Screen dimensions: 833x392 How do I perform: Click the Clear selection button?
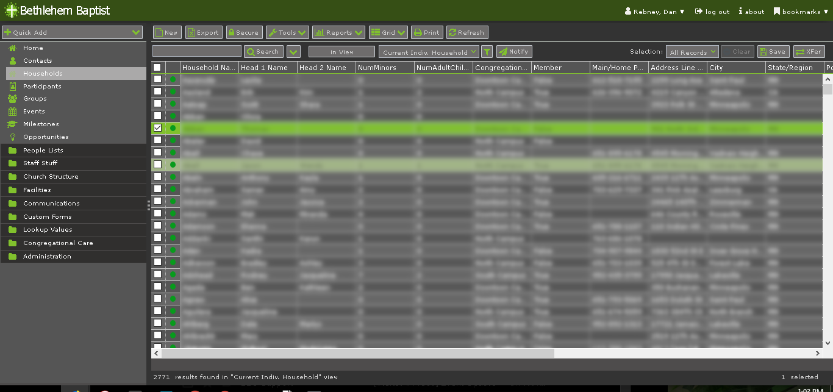[x=737, y=52]
